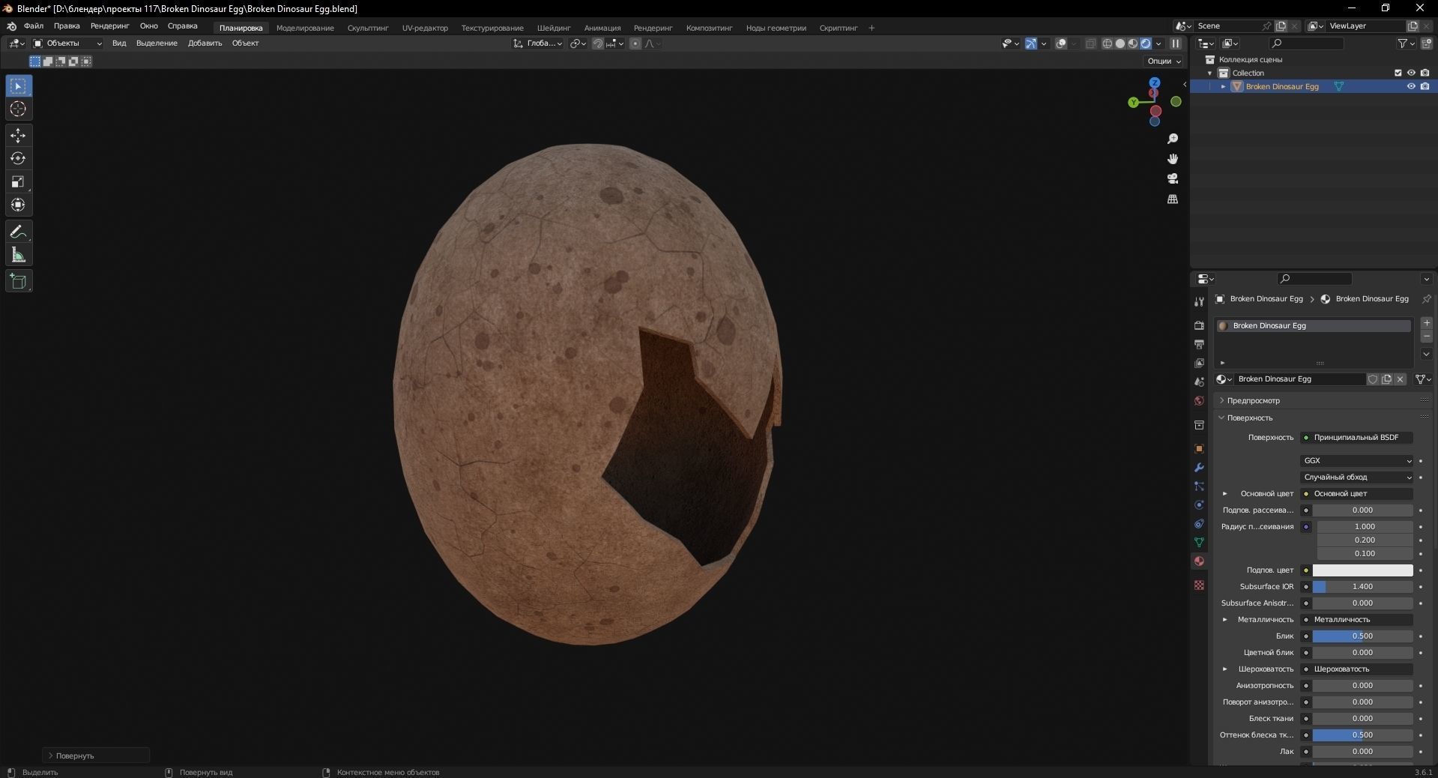Toggle X-ray mode in viewport header

click(x=1090, y=43)
